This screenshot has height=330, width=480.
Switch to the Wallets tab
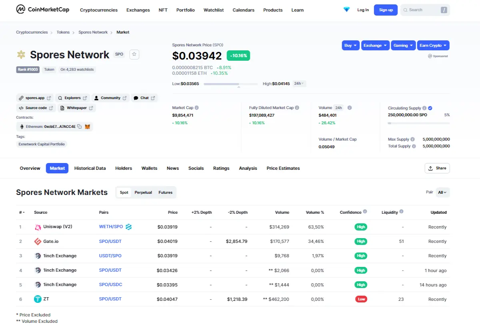pyautogui.click(x=149, y=168)
